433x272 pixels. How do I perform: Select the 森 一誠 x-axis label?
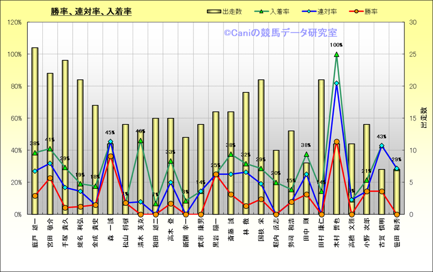pos(110,229)
